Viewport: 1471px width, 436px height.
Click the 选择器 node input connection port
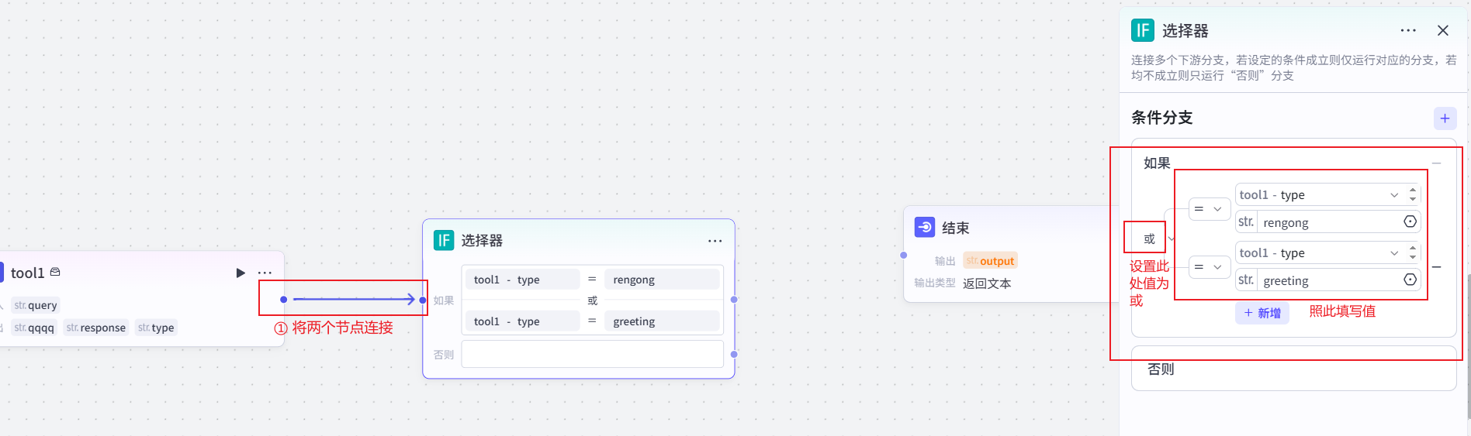(x=423, y=300)
